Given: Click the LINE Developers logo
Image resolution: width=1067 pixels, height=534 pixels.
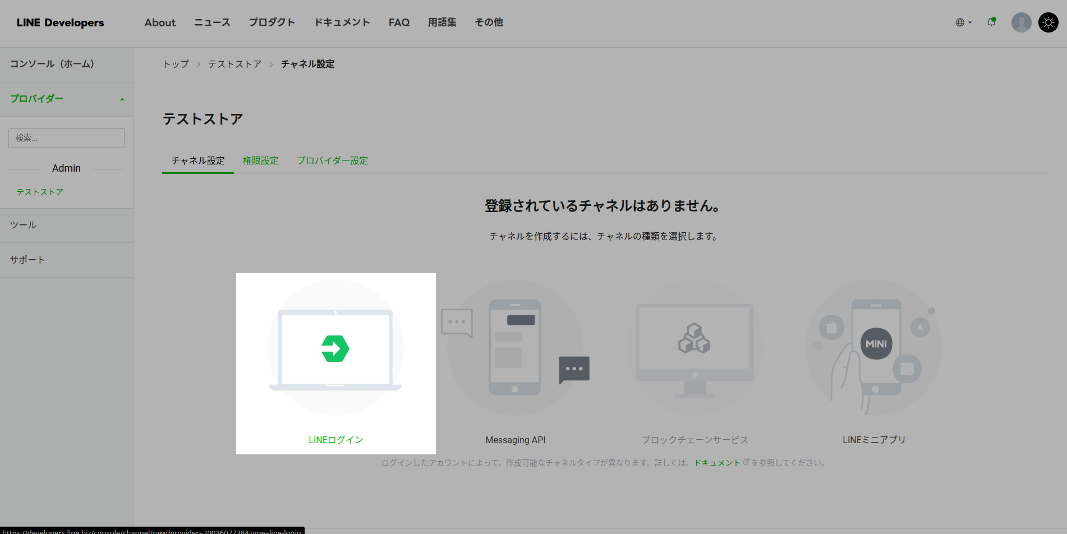Looking at the screenshot, I should pyautogui.click(x=60, y=22).
